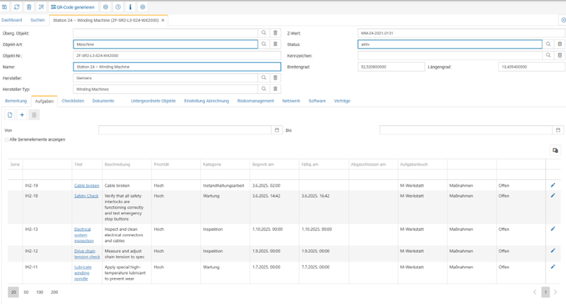Open Bis date picker calendar
Image resolution: width=566 pixels, height=304 pixels.
click(559, 130)
